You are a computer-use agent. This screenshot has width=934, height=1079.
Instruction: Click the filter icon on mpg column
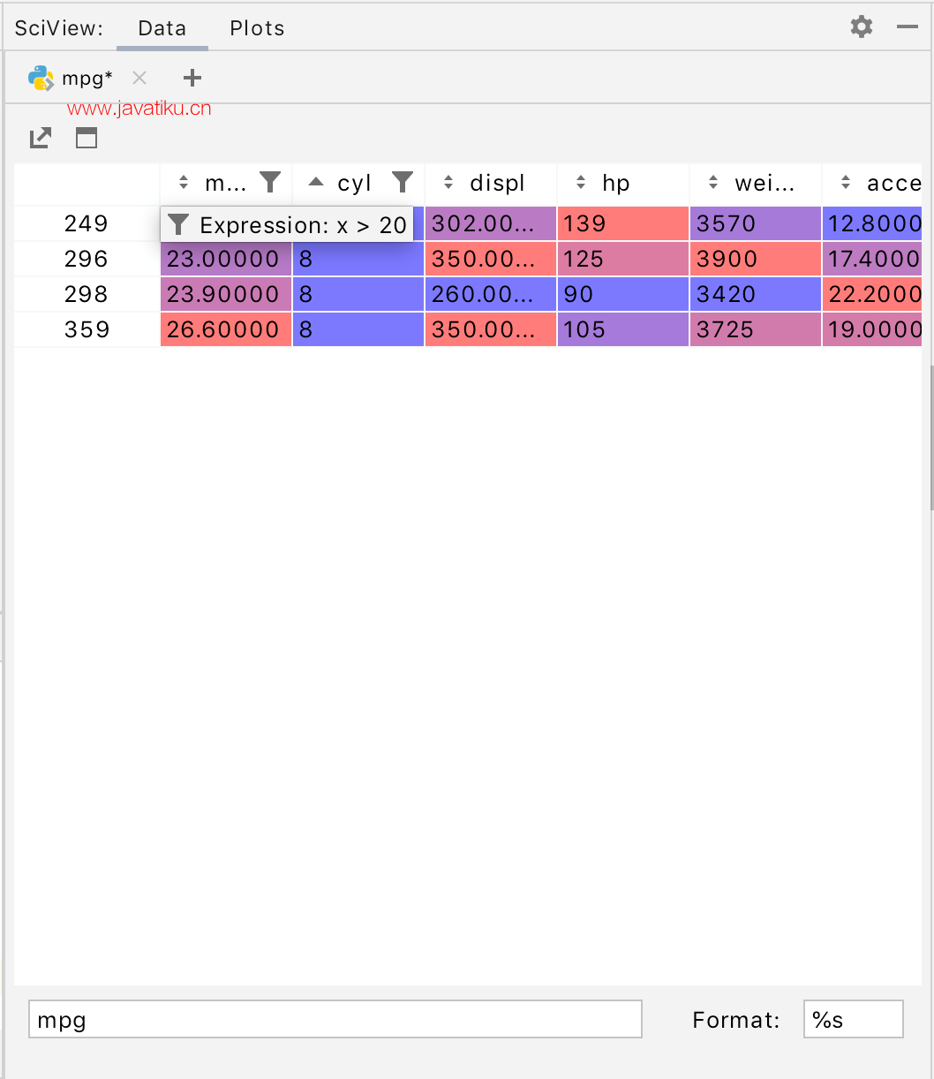pos(270,183)
